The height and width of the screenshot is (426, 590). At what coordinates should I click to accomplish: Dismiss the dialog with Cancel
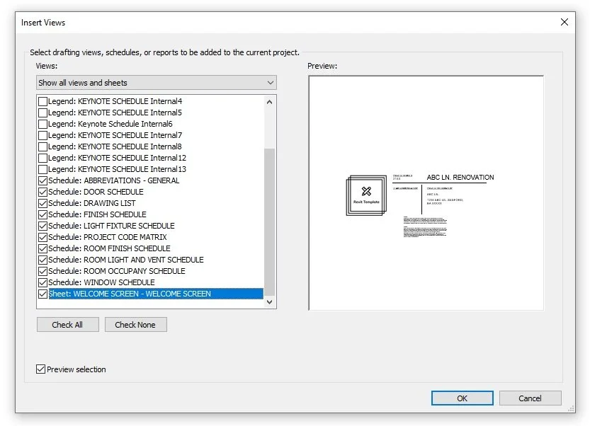coord(530,398)
